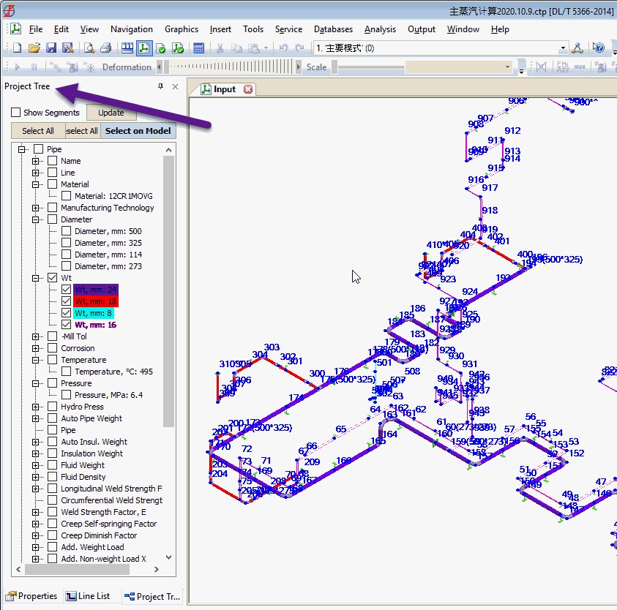Click the calculator grid toolbar icon

[198, 48]
